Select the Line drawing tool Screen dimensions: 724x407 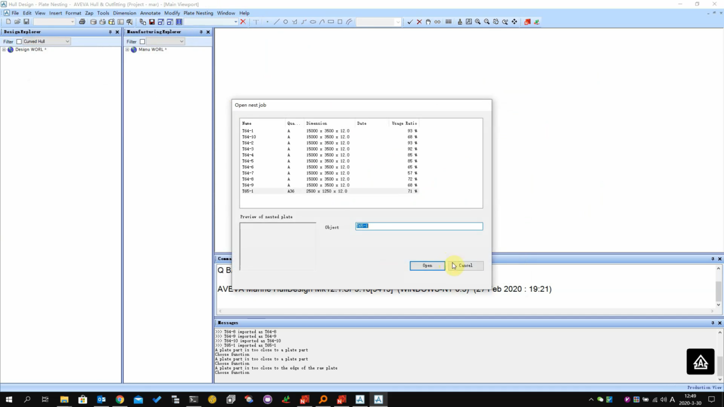coord(276,22)
